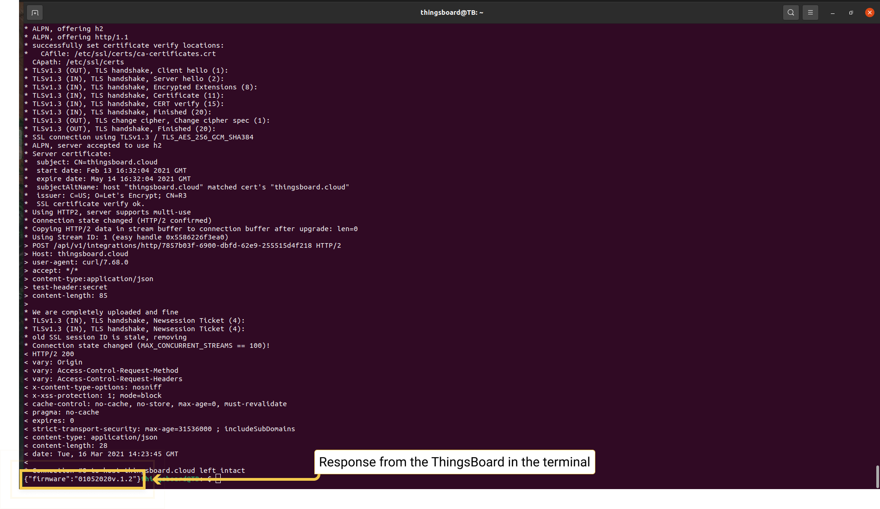Image resolution: width=880 pixels, height=509 pixels.
Task: Click the Change cipher spec line
Action: coord(147,120)
